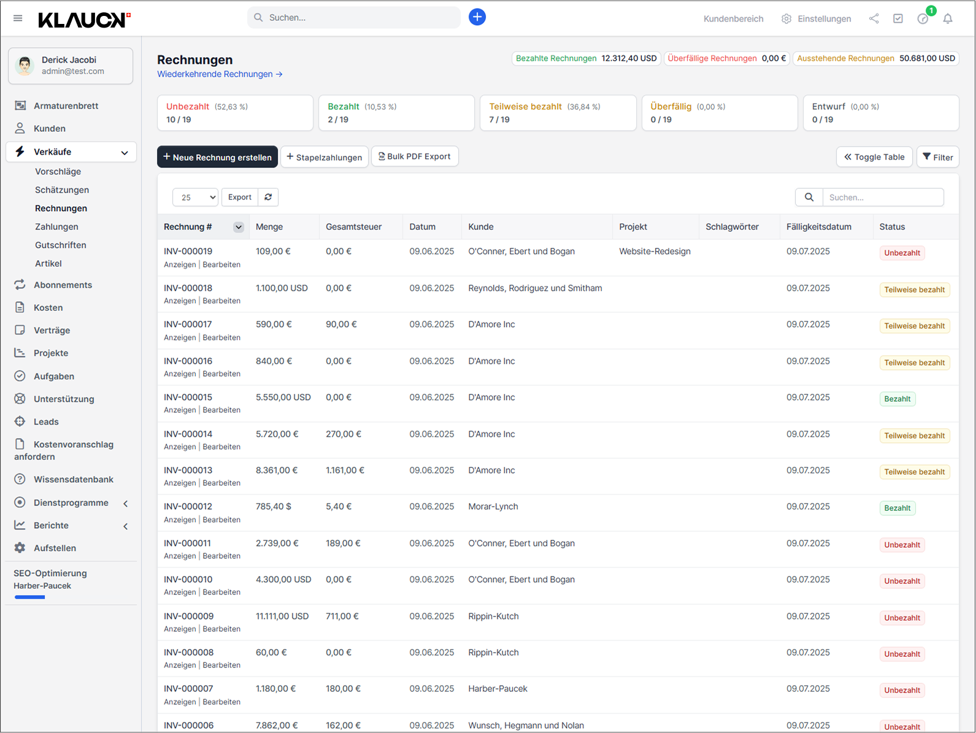Image resolution: width=976 pixels, height=733 pixels.
Task: Click the refresh table icon next to Export
Action: (268, 197)
